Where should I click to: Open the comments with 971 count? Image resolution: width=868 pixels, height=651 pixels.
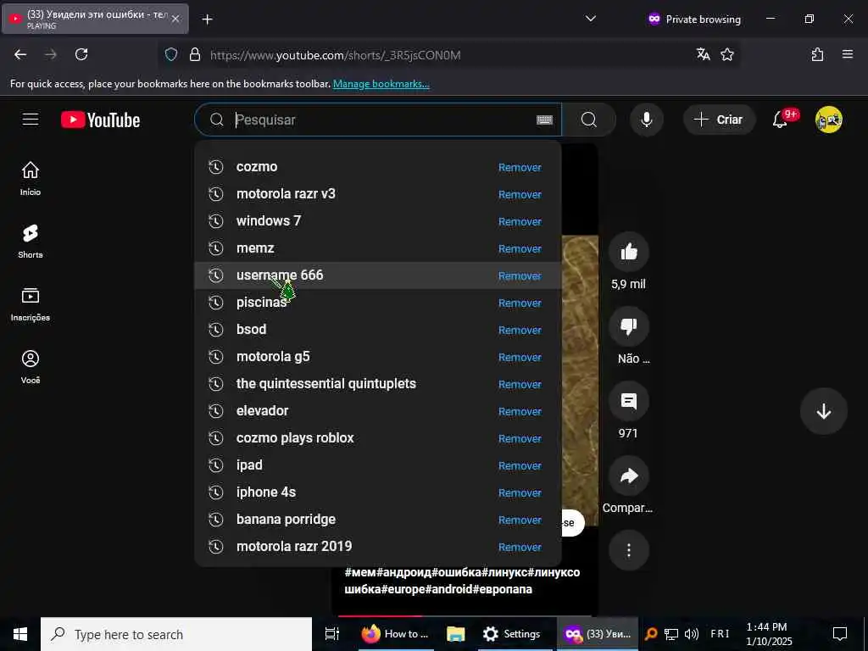(x=628, y=401)
